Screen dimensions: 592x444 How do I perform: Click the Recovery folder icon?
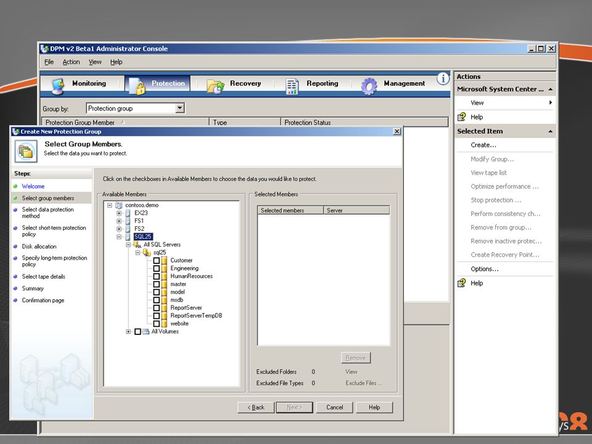point(216,86)
